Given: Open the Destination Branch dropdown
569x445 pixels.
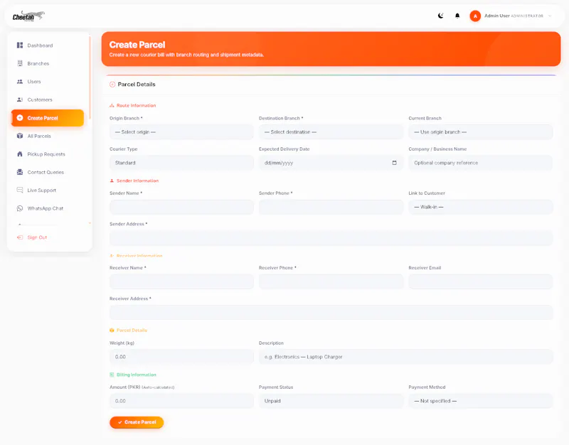Looking at the screenshot, I should 331,132.
